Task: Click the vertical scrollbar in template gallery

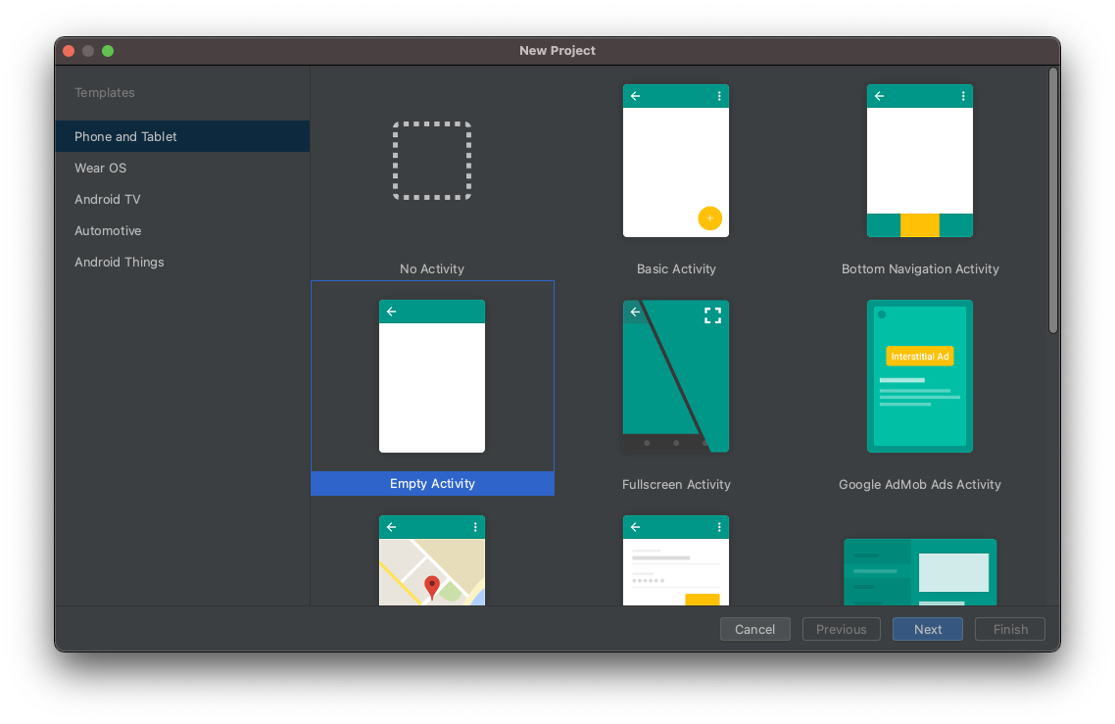Action: 1053,201
